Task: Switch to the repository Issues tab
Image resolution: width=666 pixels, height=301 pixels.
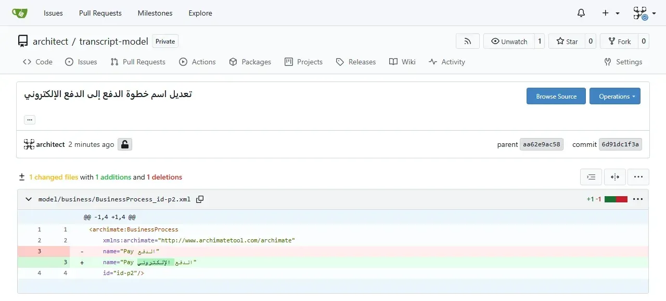Action: (x=81, y=62)
